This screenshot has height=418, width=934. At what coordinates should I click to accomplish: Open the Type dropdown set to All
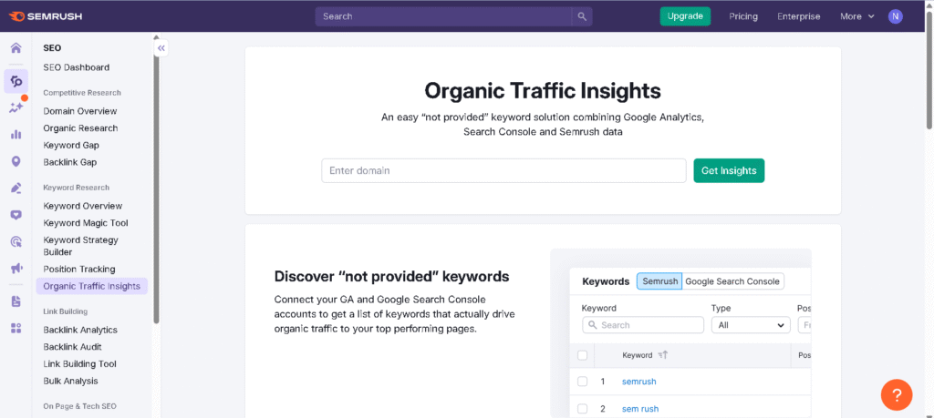click(751, 325)
